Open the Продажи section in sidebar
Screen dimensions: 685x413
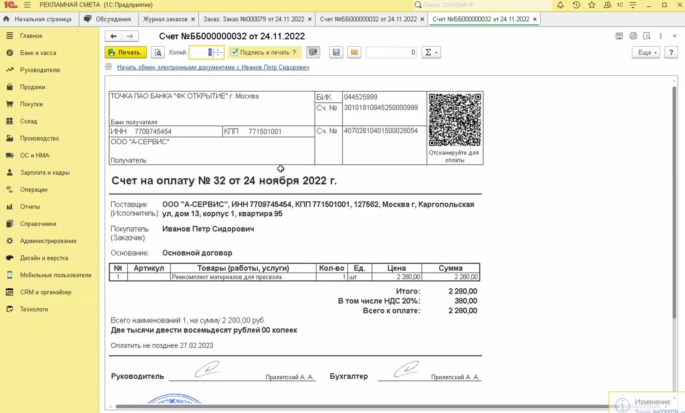pyautogui.click(x=33, y=87)
